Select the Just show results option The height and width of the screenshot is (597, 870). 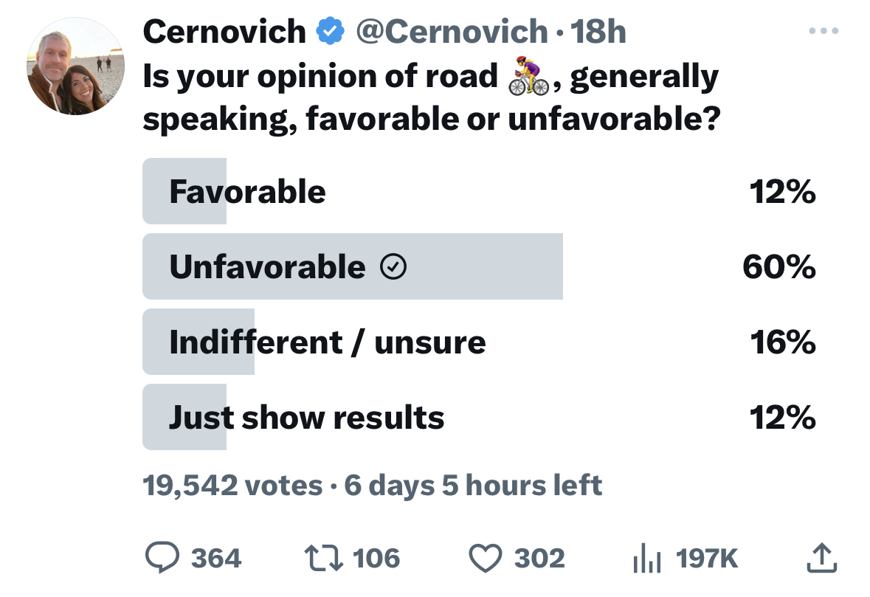[480, 417]
